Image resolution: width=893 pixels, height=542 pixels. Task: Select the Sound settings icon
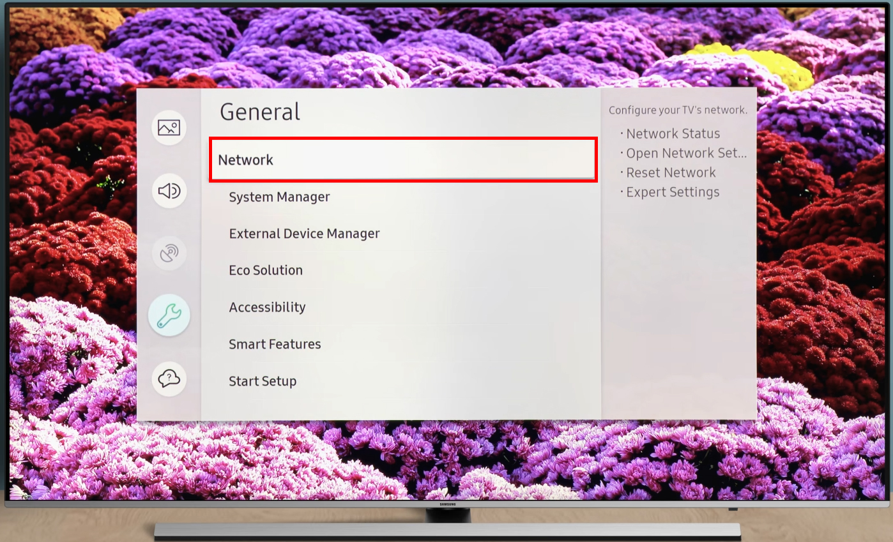(x=169, y=190)
